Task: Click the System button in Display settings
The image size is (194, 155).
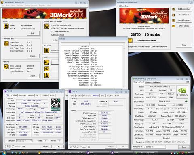Action: point(55,40)
